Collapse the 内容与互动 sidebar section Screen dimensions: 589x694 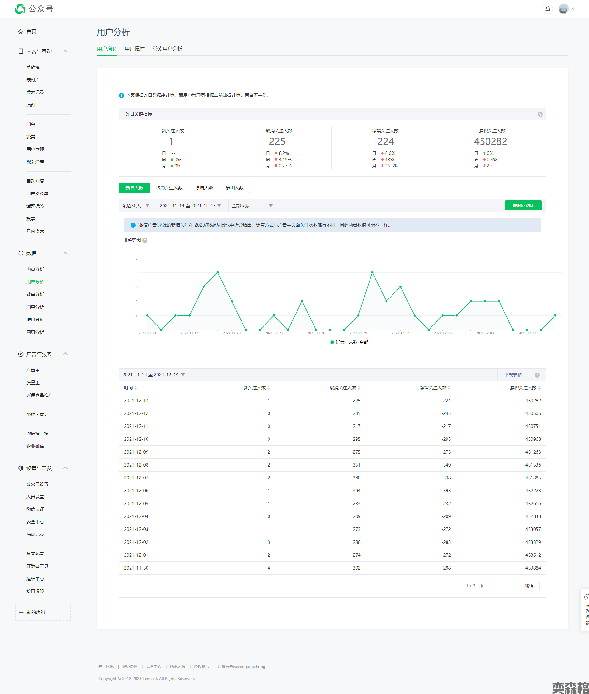click(x=65, y=51)
